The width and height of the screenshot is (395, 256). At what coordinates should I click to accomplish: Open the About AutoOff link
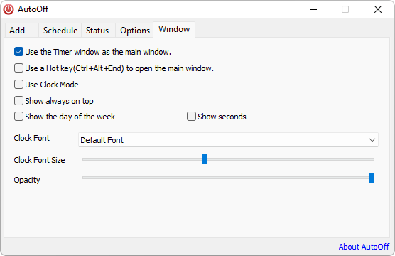coord(364,247)
